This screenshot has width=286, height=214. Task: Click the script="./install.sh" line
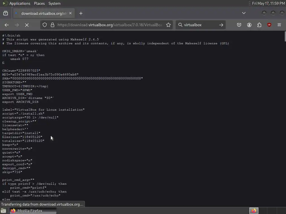[23, 114]
